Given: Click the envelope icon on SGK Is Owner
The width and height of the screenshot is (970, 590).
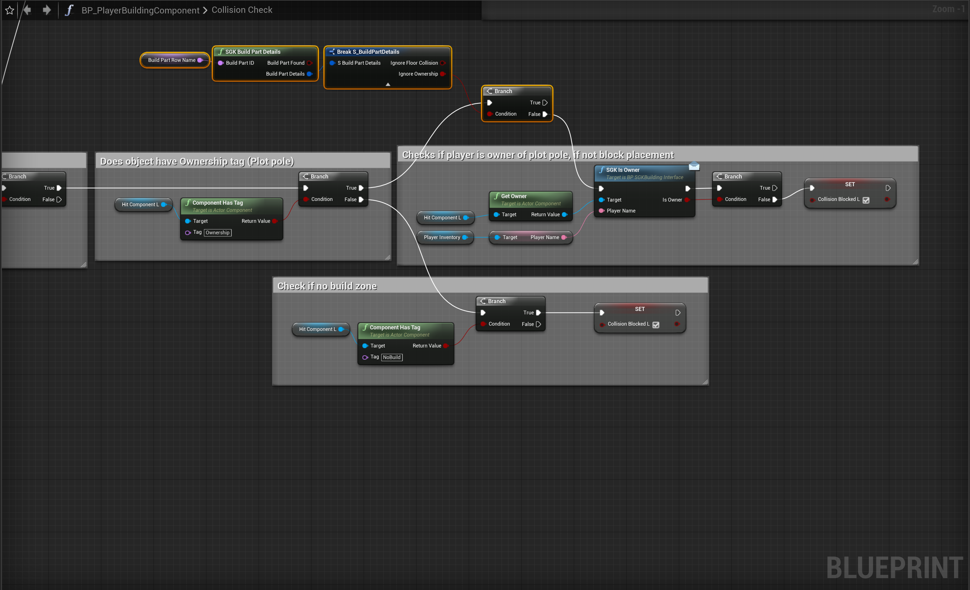Looking at the screenshot, I should (x=694, y=166).
